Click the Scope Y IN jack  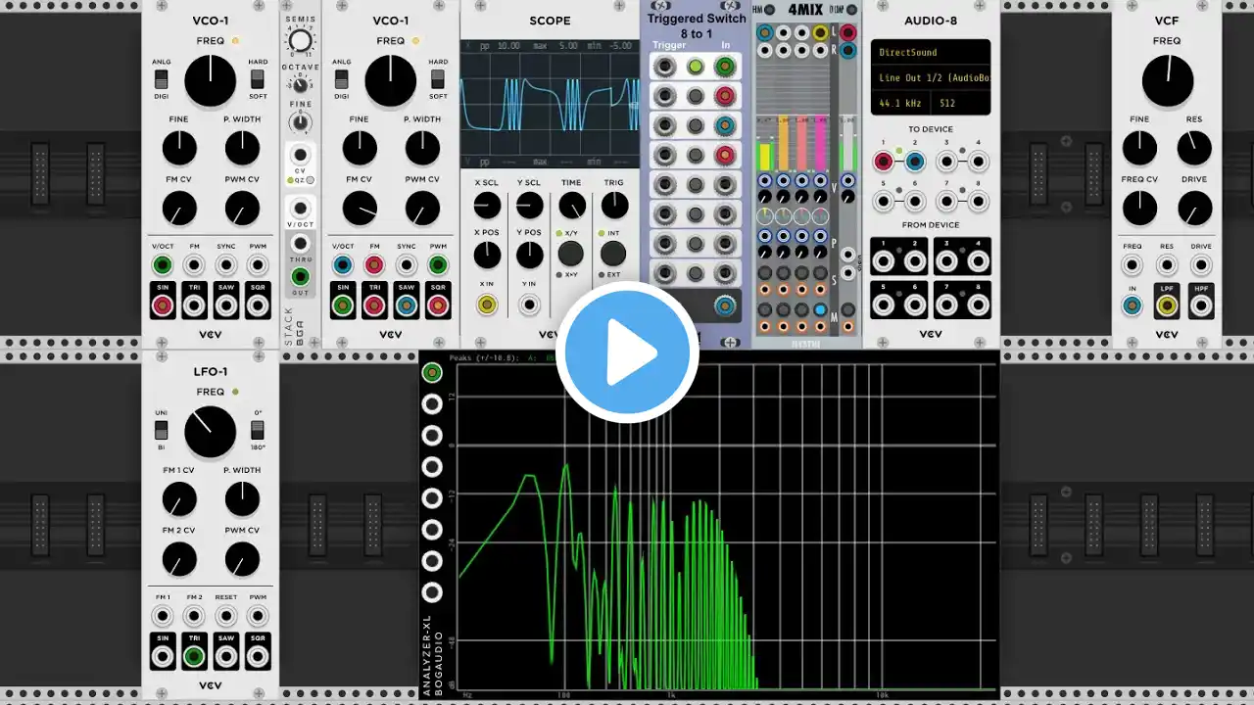(529, 305)
